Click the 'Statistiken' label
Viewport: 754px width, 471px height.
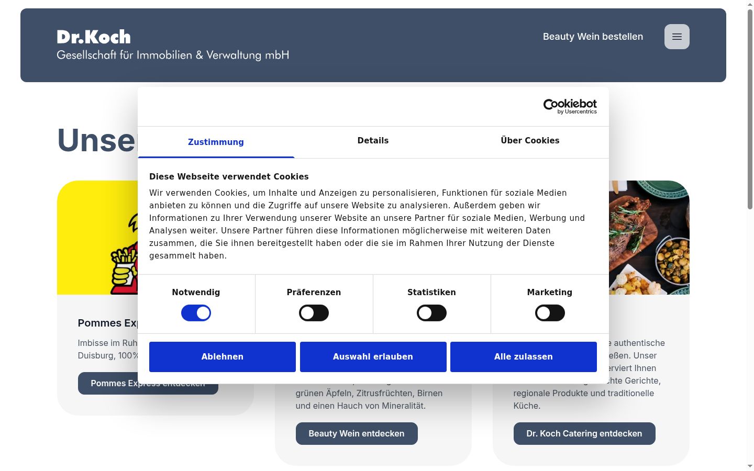431,293
